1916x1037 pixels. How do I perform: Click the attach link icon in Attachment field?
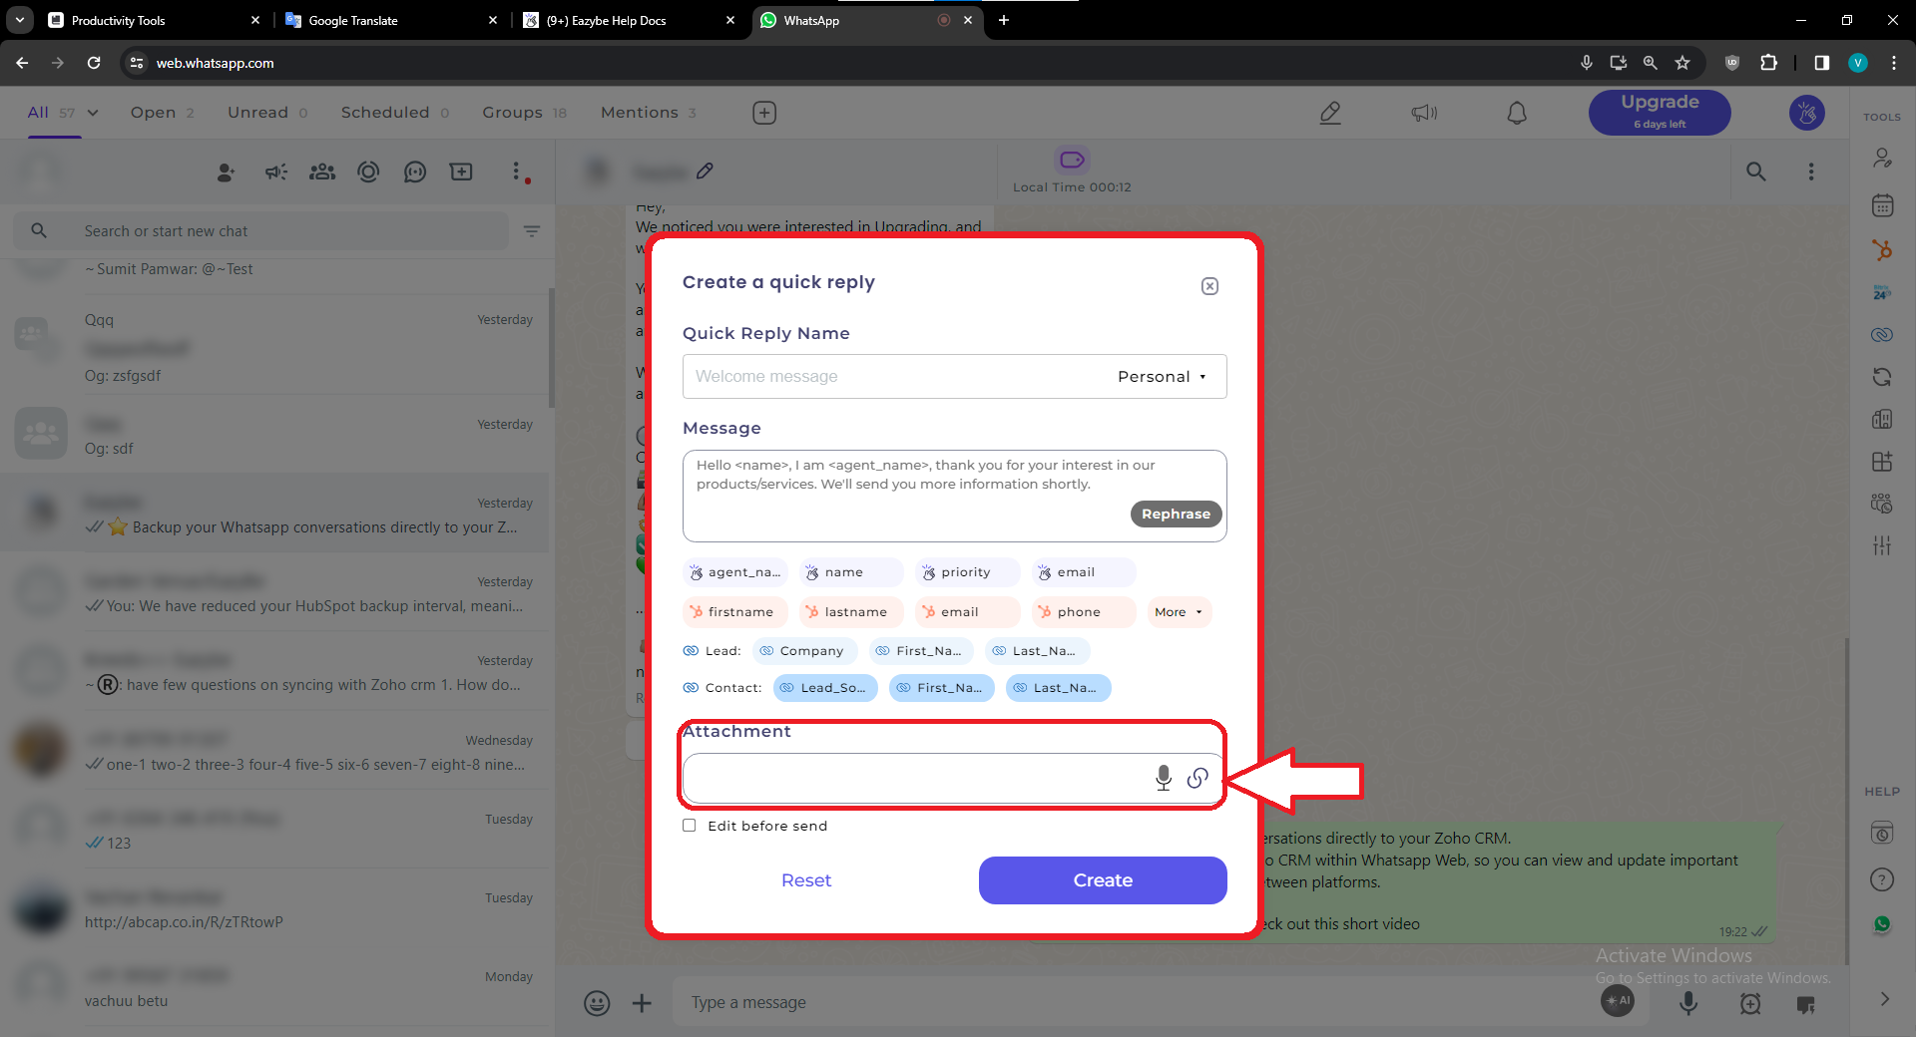pyautogui.click(x=1197, y=778)
